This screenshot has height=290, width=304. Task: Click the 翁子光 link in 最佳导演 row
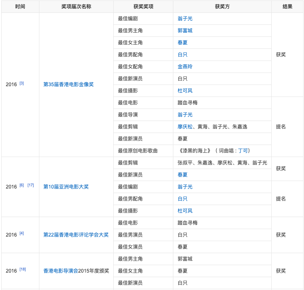[x=185, y=115]
